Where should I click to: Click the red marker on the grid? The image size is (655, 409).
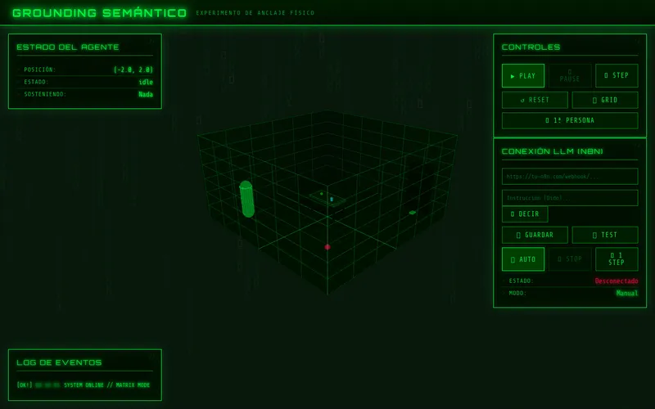click(327, 247)
